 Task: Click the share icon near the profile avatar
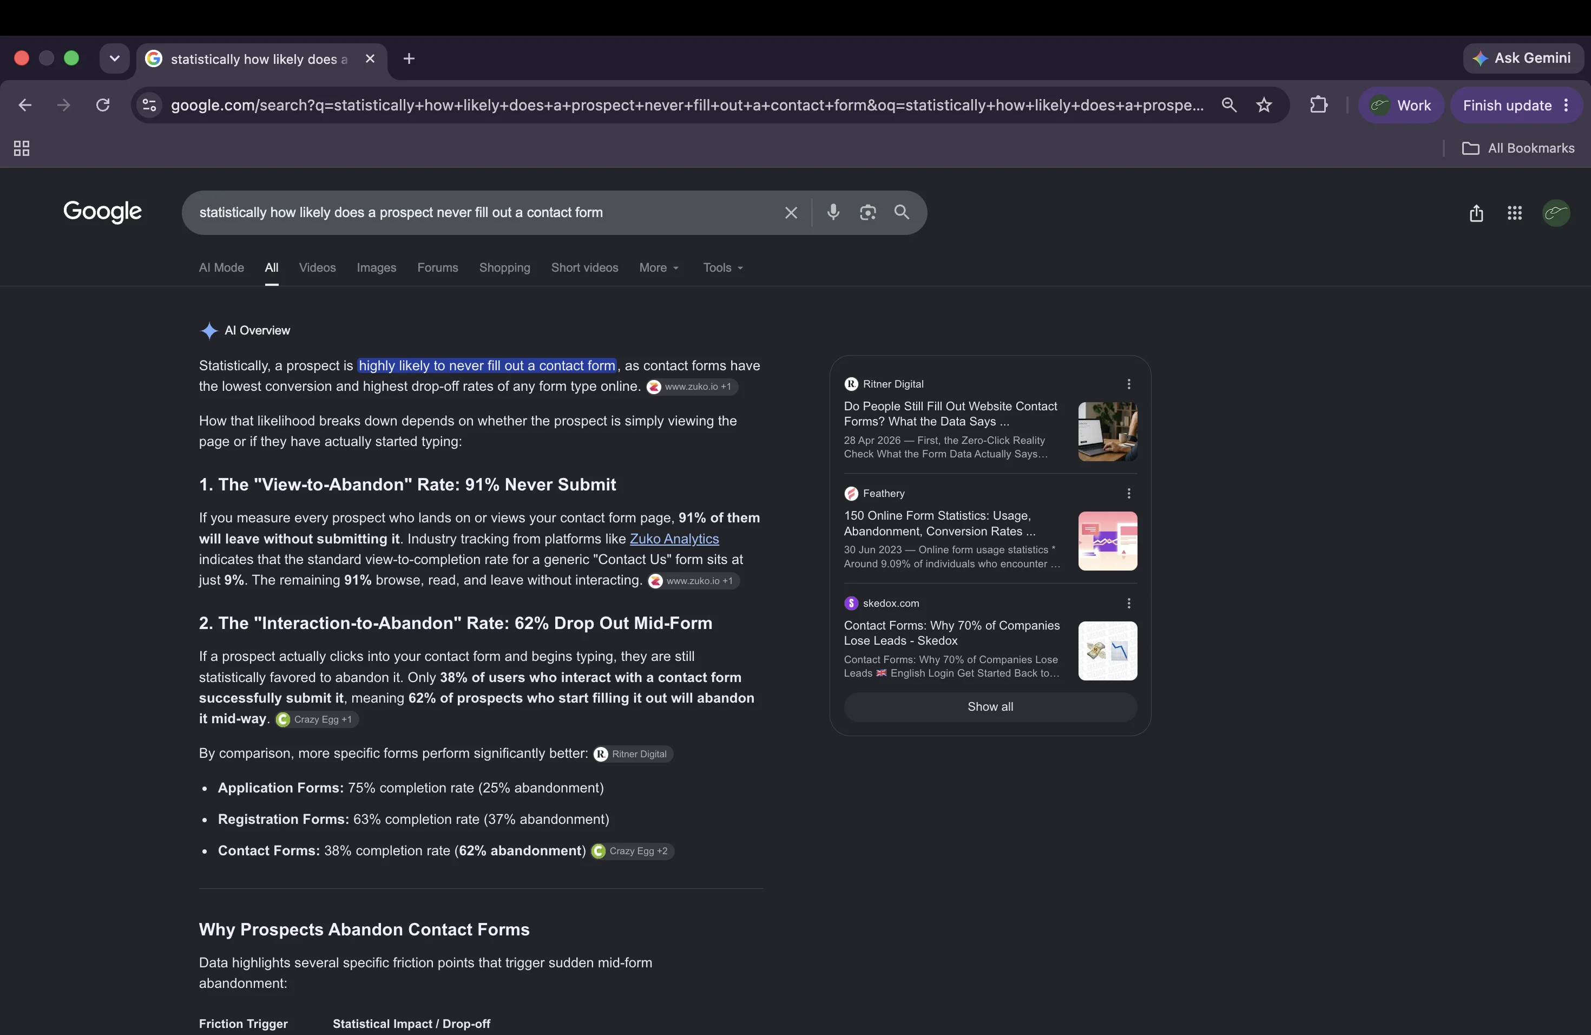pos(1476,213)
